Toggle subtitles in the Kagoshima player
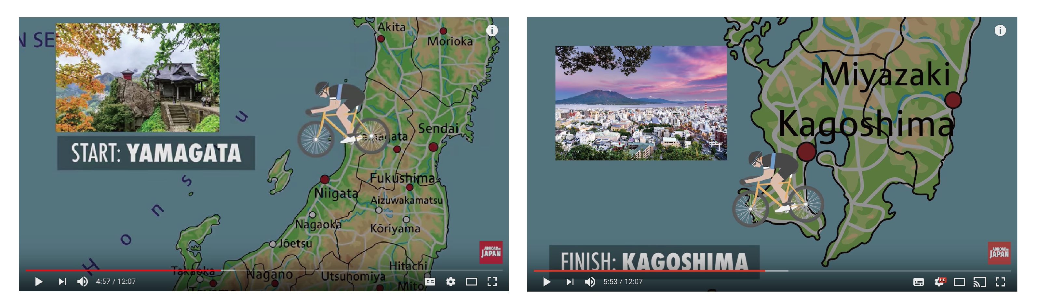This screenshot has height=304, width=1037. pos(919,282)
